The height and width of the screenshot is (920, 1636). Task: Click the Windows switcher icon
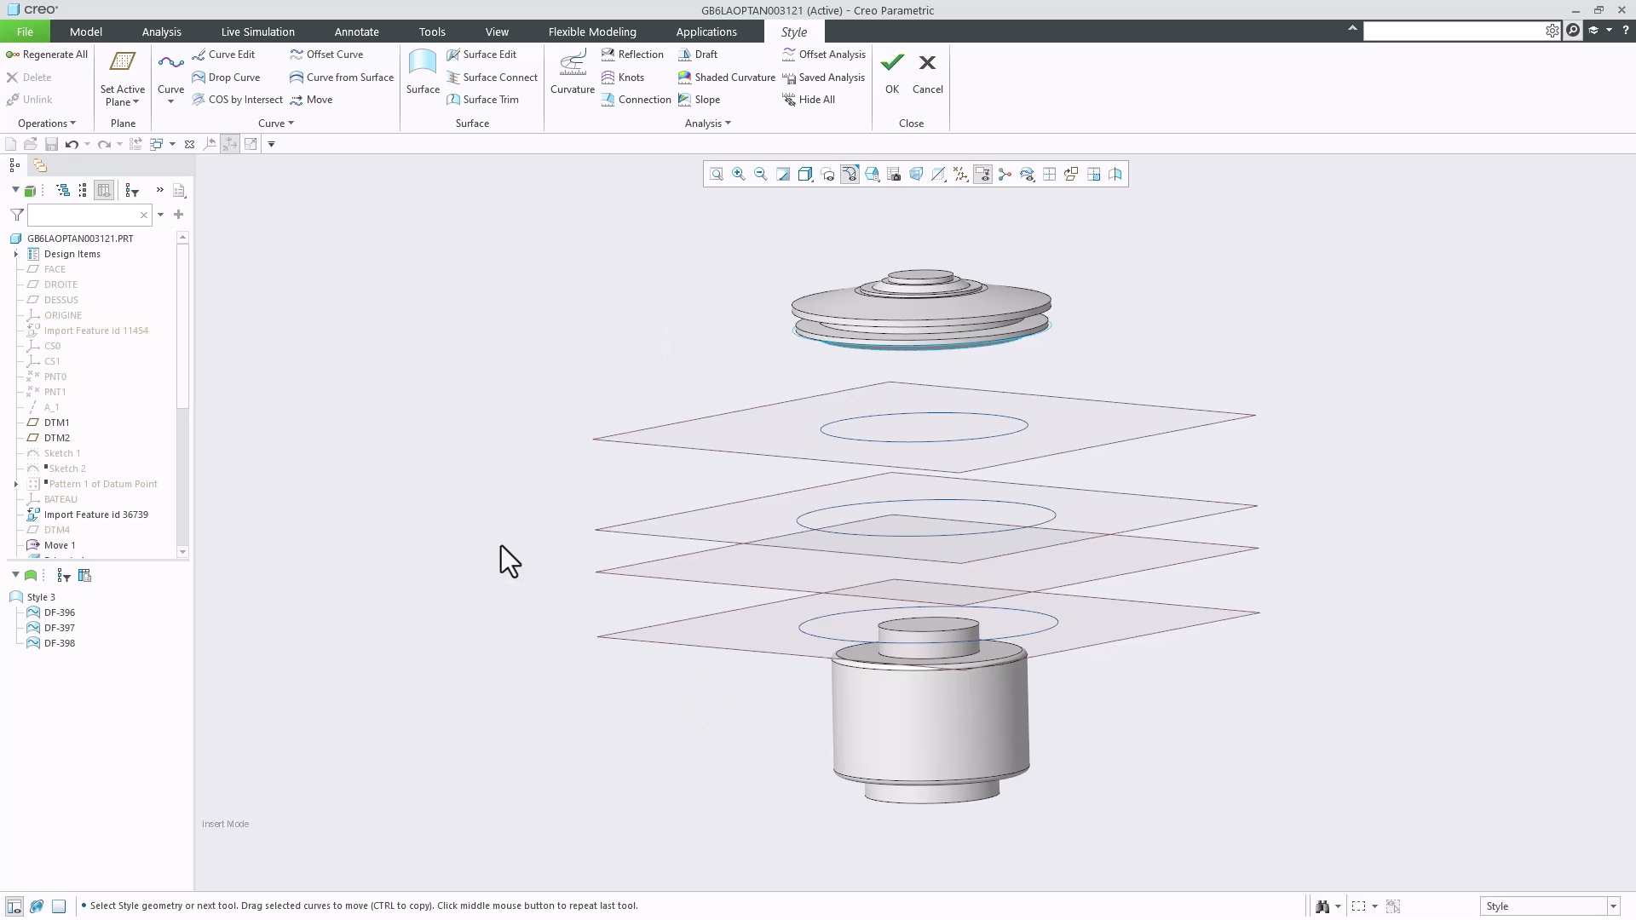coord(157,144)
